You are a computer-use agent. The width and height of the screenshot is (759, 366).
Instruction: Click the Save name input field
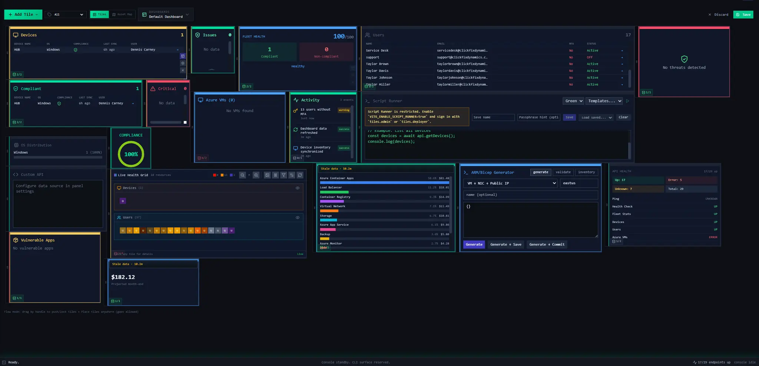(x=493, y=117)
